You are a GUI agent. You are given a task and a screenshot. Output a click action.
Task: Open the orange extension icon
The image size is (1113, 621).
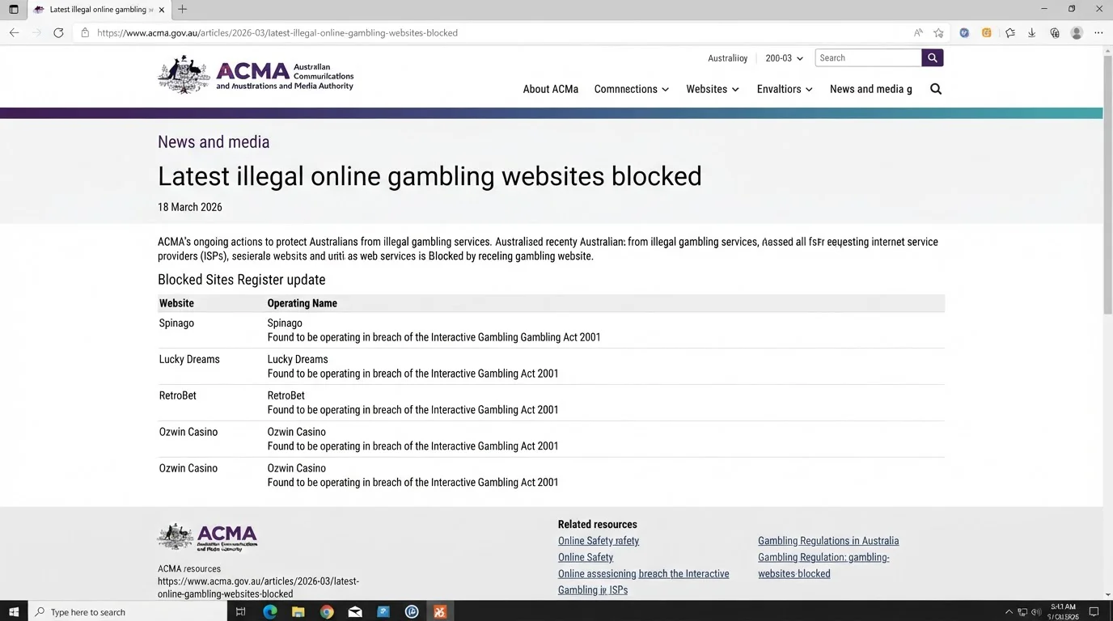(x=987, y=33)
